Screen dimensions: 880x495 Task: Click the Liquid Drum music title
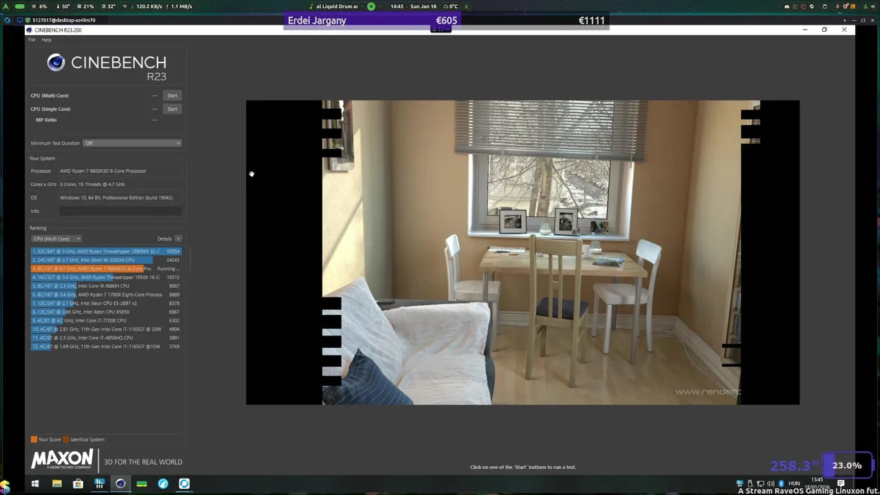tap(337, 6)
